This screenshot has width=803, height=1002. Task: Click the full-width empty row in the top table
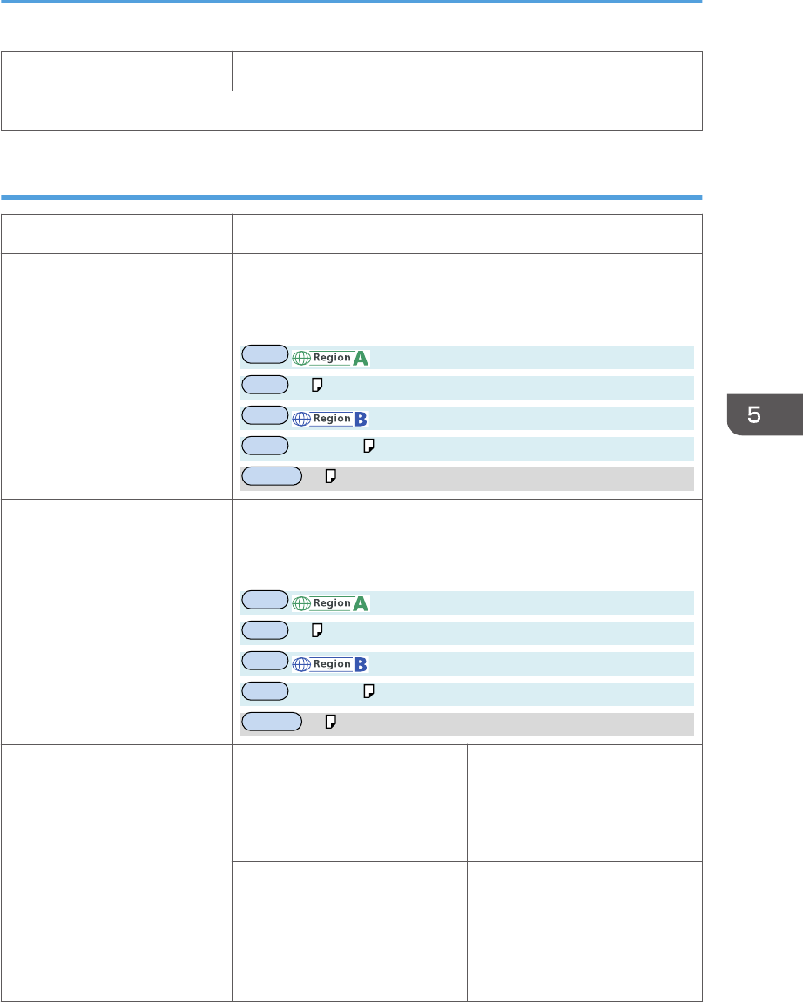[x=352, y=111]
